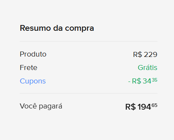The image size is (174, 140).
Task: Click the word compra in heading
Action: pyautogui.click(x=80, y=29)
